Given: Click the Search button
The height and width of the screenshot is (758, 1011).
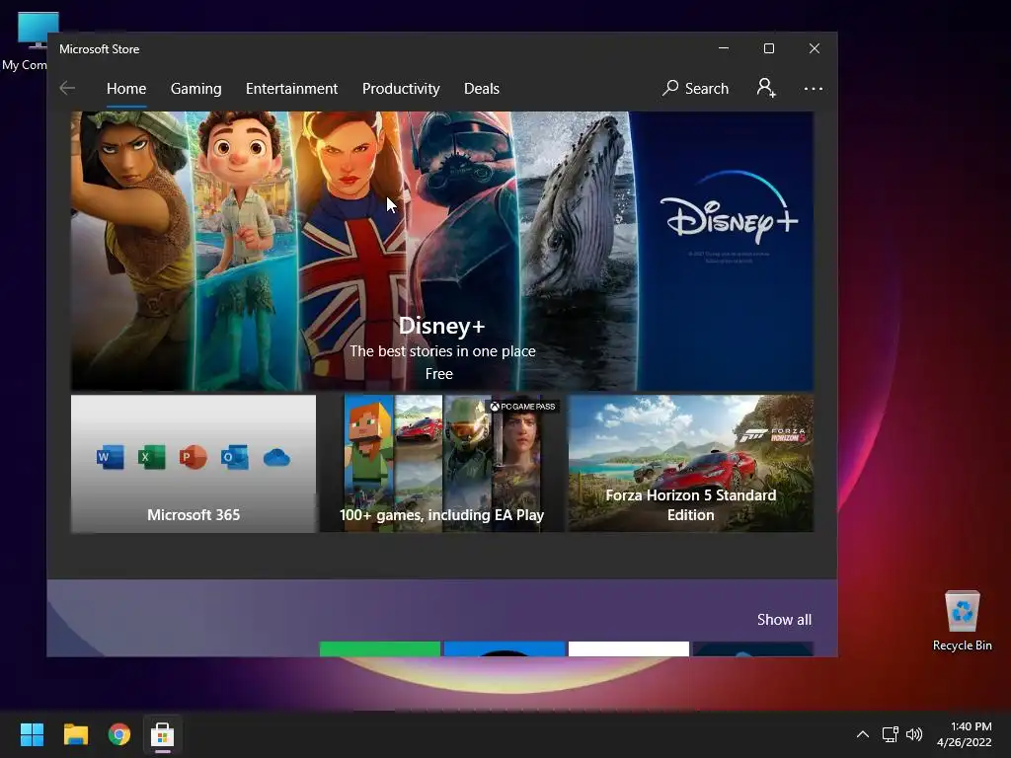Looking at the screenshot, I should click(x=696, y=88).
